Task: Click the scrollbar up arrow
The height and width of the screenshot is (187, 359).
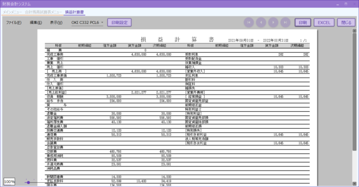Action: coord(354,31)
